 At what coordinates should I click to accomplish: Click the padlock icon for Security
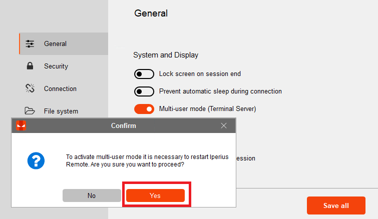coord(30,65)
